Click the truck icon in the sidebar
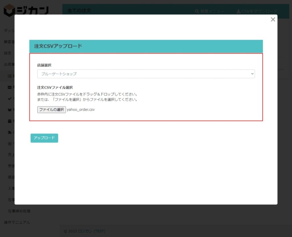The height and width of the screenshot is (237, 292). [9, 132]
